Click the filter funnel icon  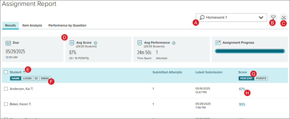273,17
